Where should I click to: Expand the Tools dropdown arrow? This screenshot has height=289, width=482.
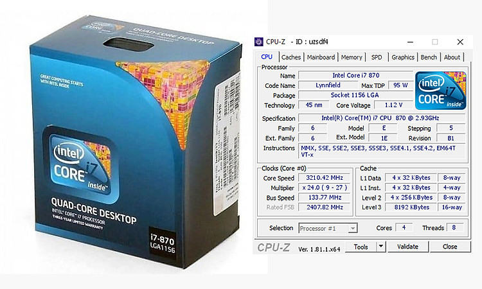380,247
